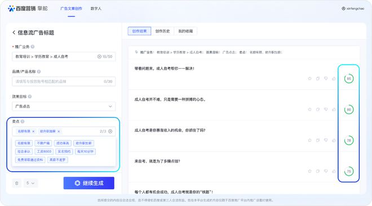Thumbs-down the 来自考 多赚点钱 headline
The height and width of the screenshot is (206, 372).
point(326,171)
